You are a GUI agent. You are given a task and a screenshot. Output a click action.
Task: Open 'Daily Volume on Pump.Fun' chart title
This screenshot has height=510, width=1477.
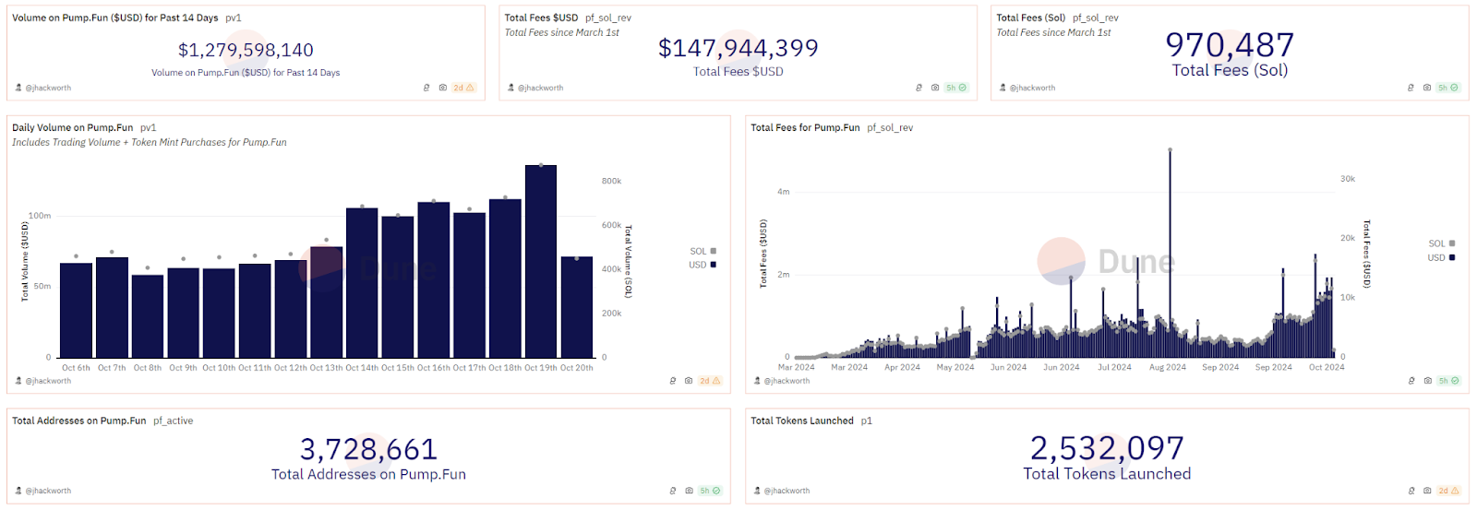(x=73, y=127)
